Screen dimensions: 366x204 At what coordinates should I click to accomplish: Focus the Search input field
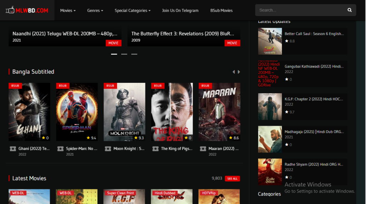[x=301, y=10]
